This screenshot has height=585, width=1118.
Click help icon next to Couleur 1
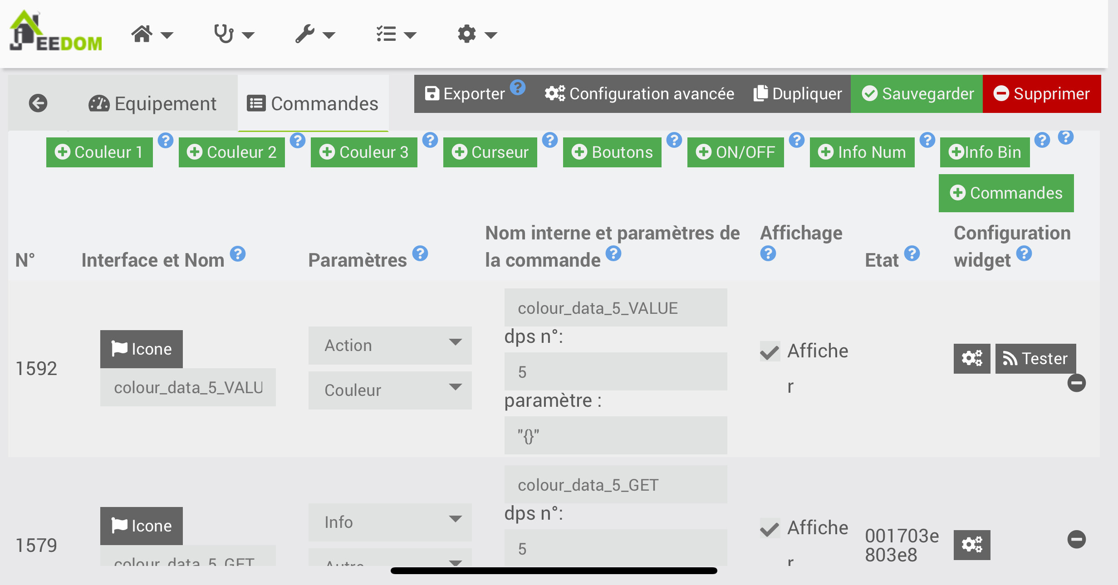[166, 141]
